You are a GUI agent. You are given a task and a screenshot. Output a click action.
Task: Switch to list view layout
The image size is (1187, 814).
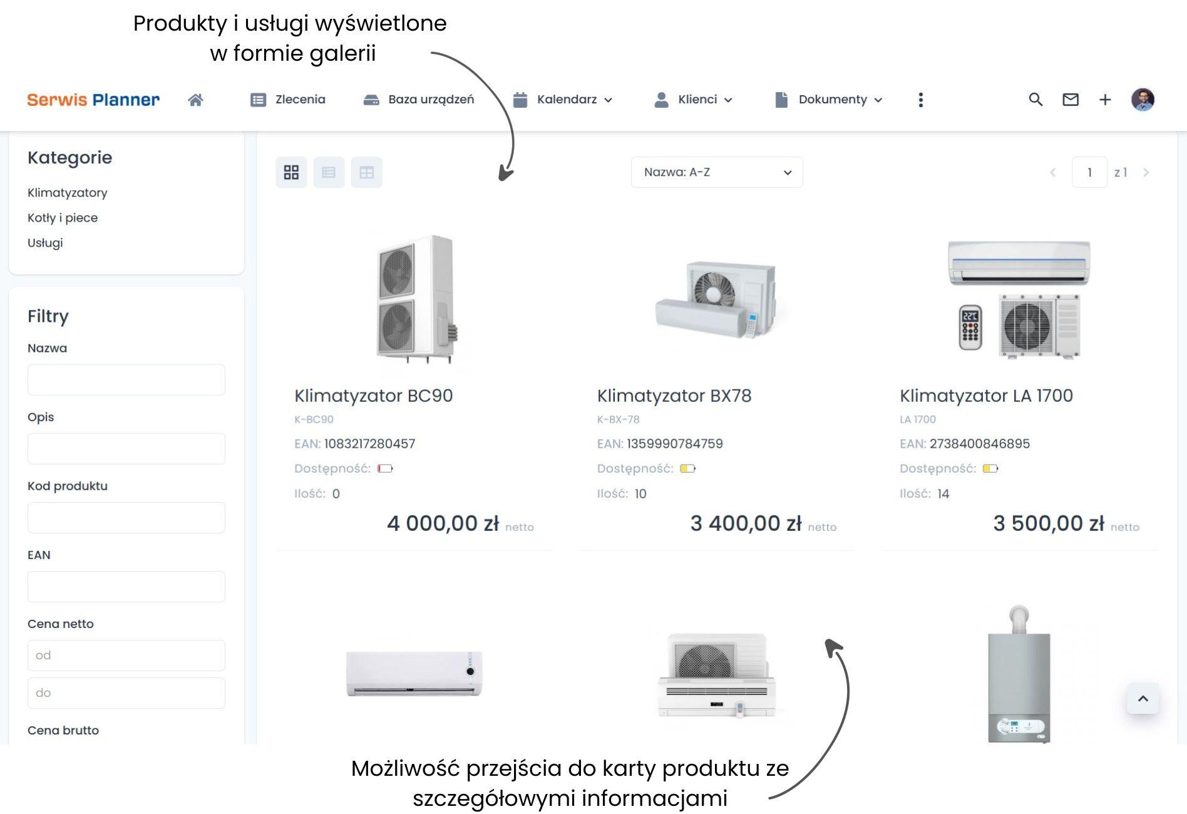[x=329, y=172]
